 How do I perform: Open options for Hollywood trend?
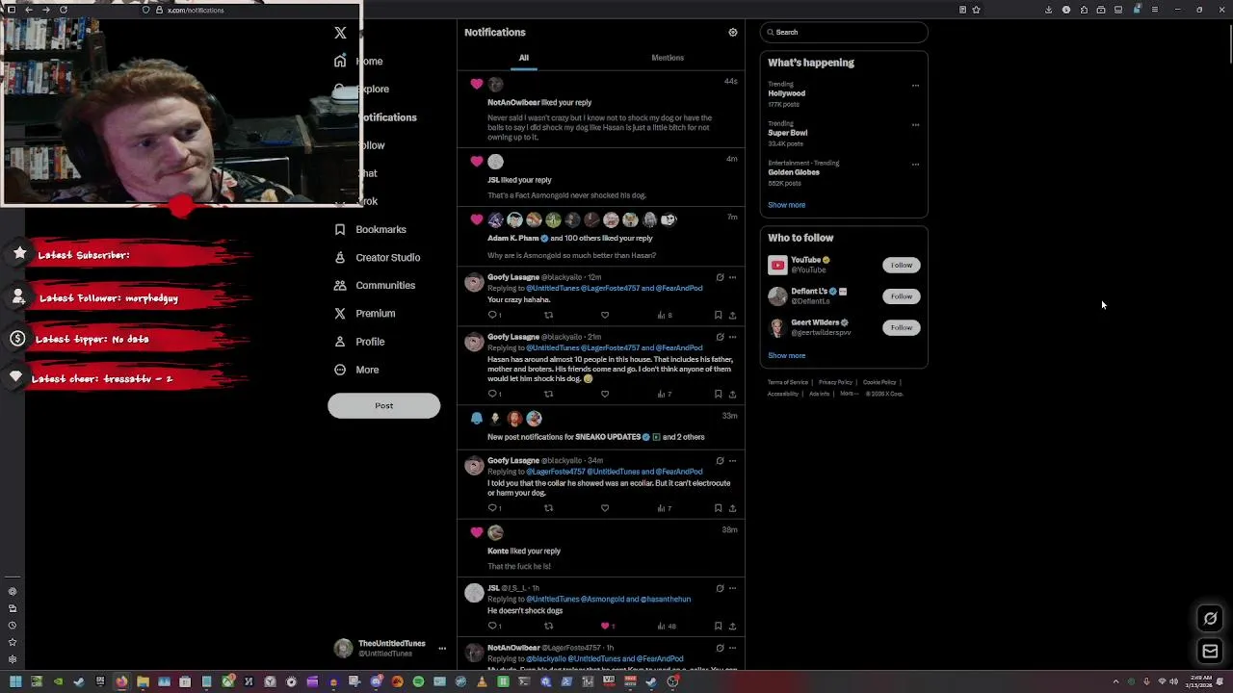pyautogui.click(x=915, y=85)
